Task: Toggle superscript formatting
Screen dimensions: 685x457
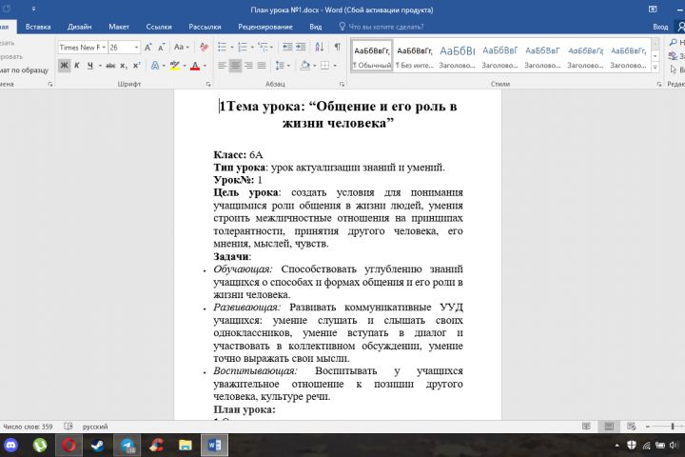Action: [137, 66]
